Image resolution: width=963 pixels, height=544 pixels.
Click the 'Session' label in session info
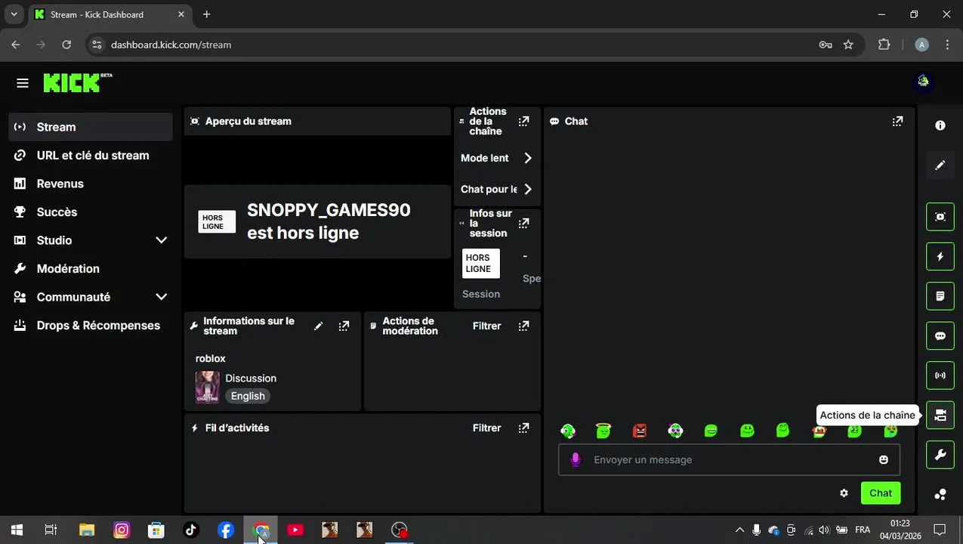pyautogui.click(x=481, y=294)
